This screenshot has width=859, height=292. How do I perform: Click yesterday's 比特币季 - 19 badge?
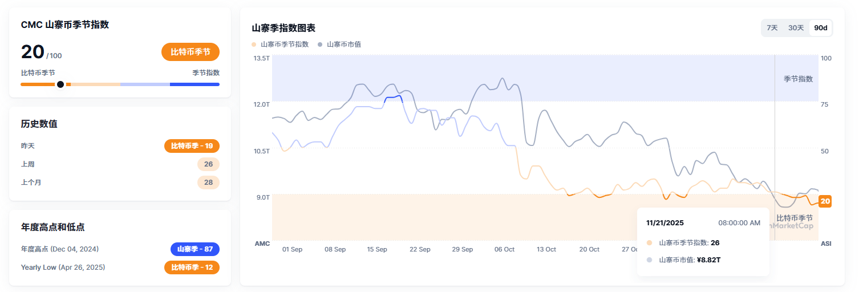coord(192,146)
